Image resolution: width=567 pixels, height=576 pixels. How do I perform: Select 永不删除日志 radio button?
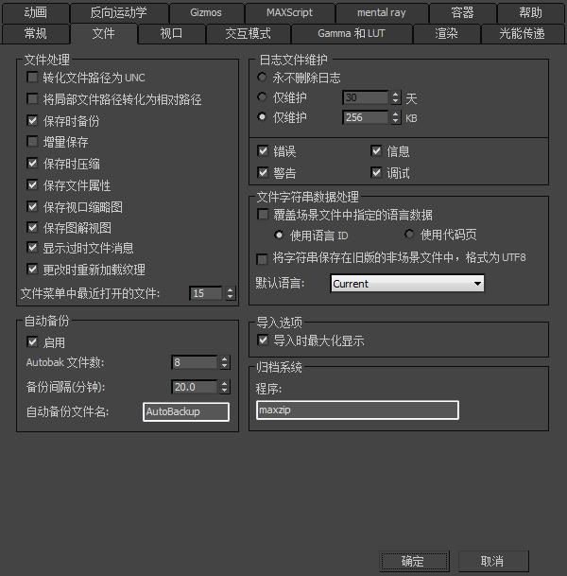tap(262, 78)
